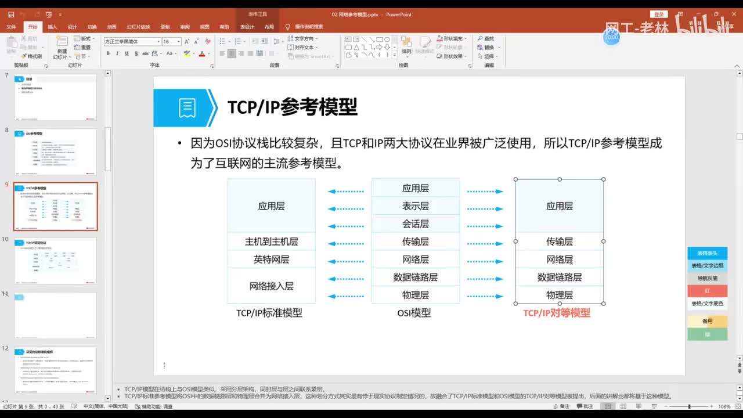Decrease font size

click(x=196, y=42)
